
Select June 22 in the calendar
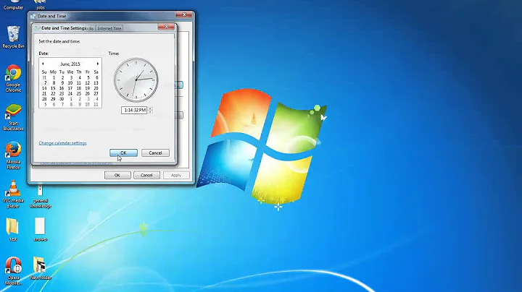click(x=53, y=93)
